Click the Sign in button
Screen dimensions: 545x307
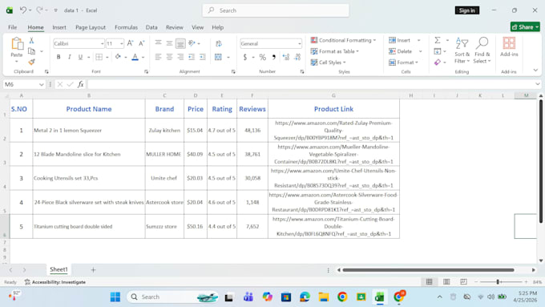466,10
